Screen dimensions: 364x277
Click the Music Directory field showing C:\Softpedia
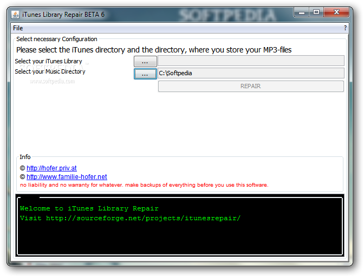click(251, 73)
